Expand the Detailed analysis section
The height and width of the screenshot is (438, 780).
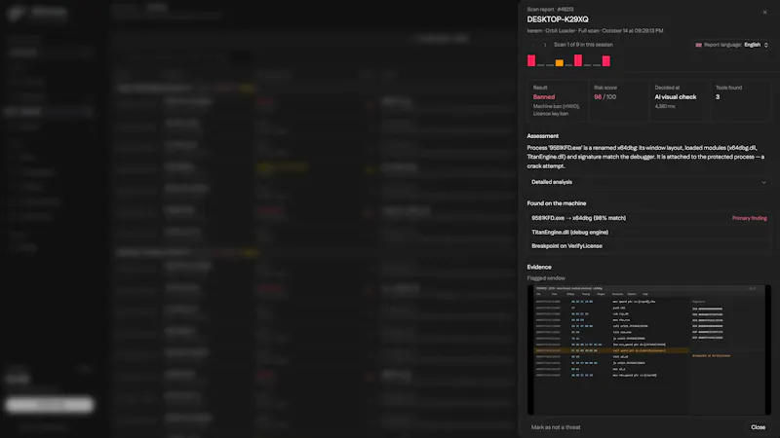[648, 182]
